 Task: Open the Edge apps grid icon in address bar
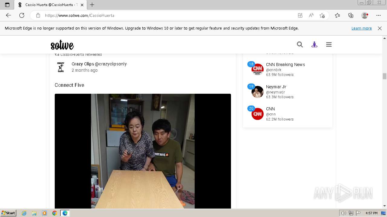pos(300,15)
